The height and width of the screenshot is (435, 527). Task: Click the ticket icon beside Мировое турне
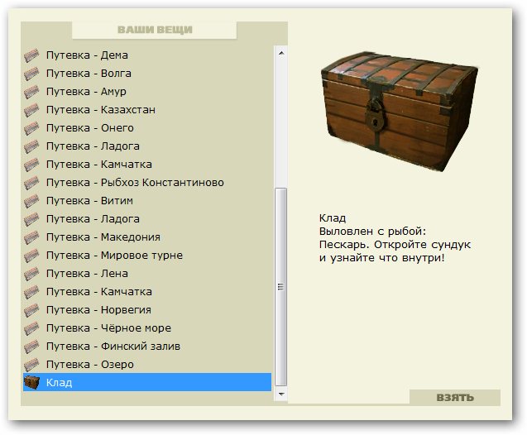(x=31, y=256)
